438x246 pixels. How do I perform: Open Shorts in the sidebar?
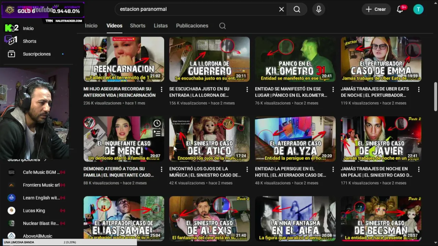click(29, 41)
